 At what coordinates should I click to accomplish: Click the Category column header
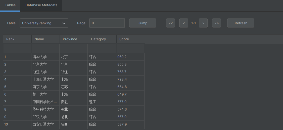pyautogui.click(x=102, y=39)
